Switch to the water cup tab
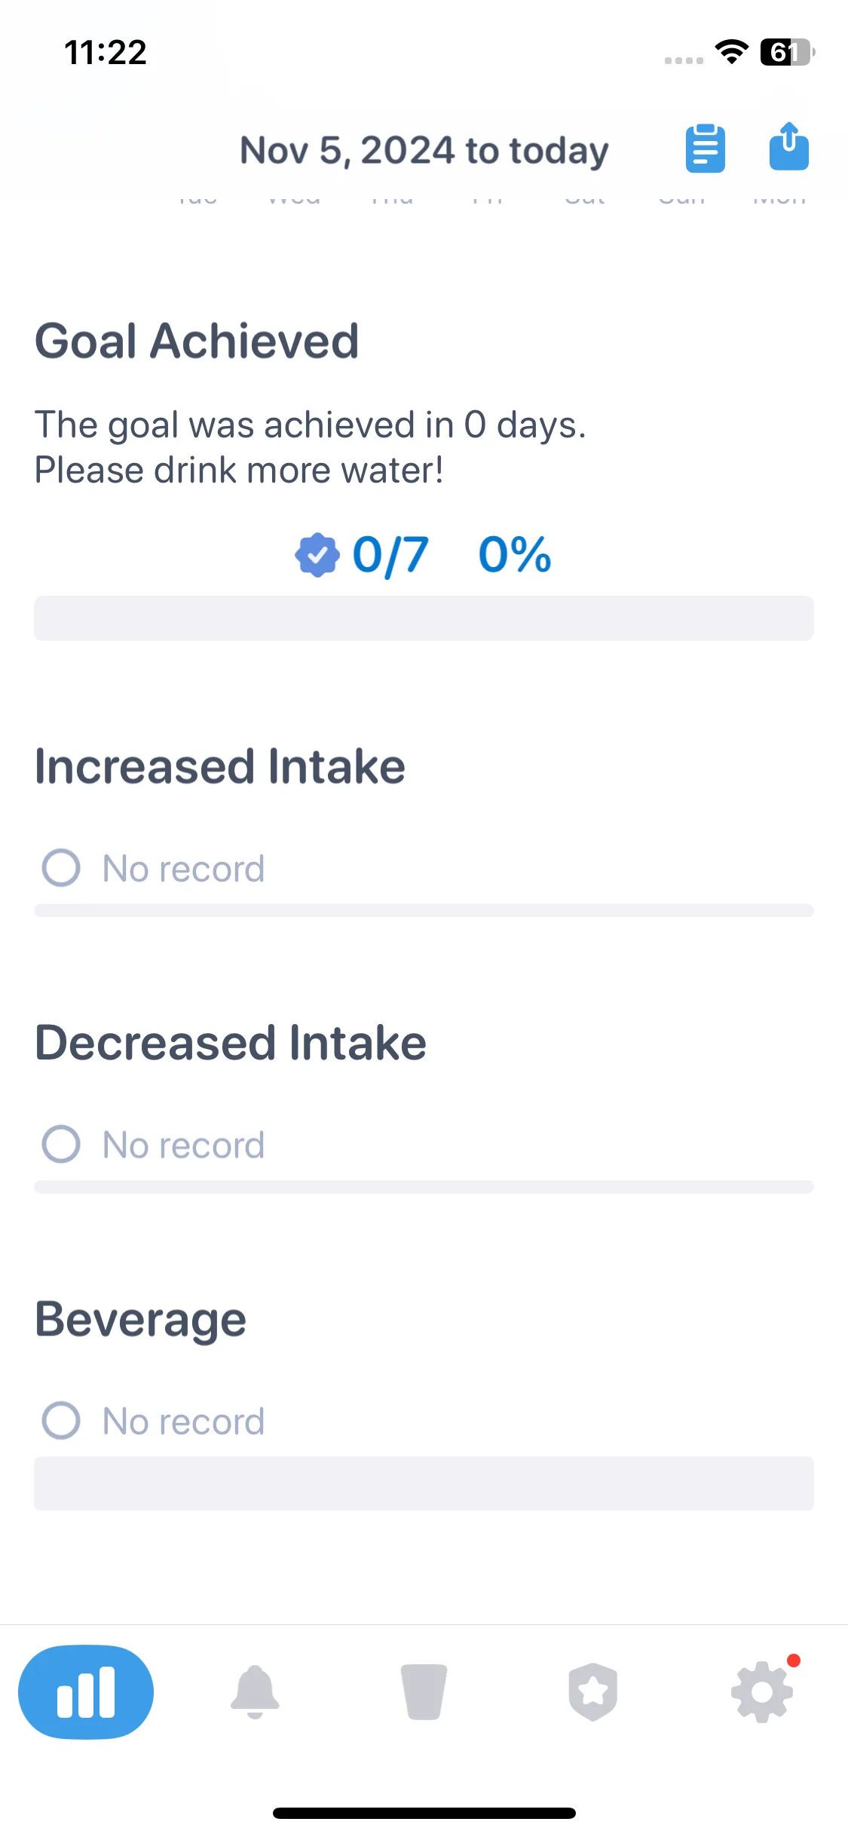 pyautogui.click(x=424, y=1692)
